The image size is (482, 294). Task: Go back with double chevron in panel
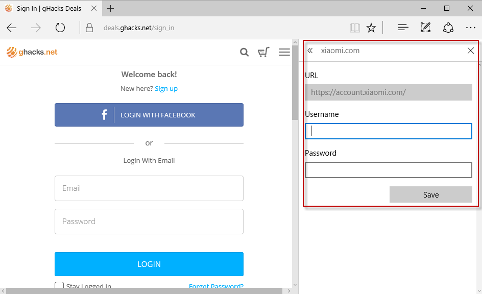point(310,51)
